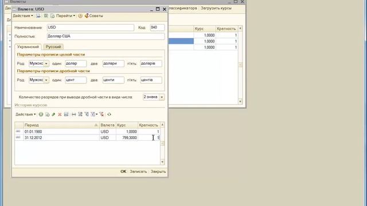Click the два field containing долари
Image resolution: width=367 pixels, height=206 pixels.
coord(114,64)
